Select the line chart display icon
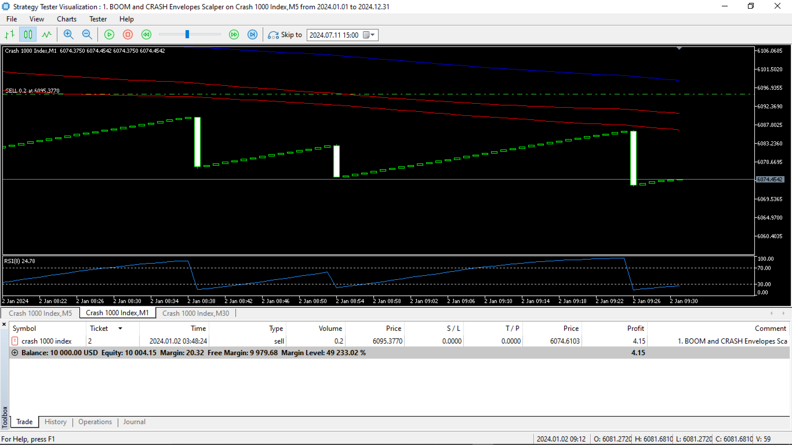Viewport: 792px width, 445px height. pos(46,35)
